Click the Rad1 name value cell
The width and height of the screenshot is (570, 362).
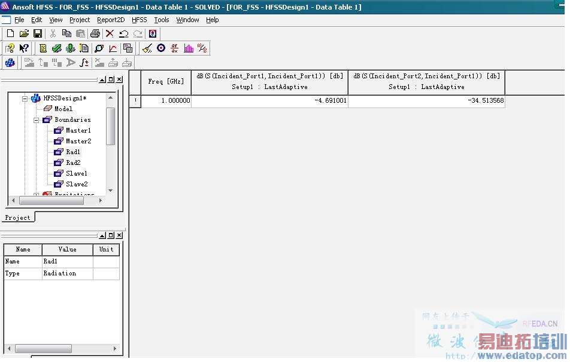pos(68,262)
